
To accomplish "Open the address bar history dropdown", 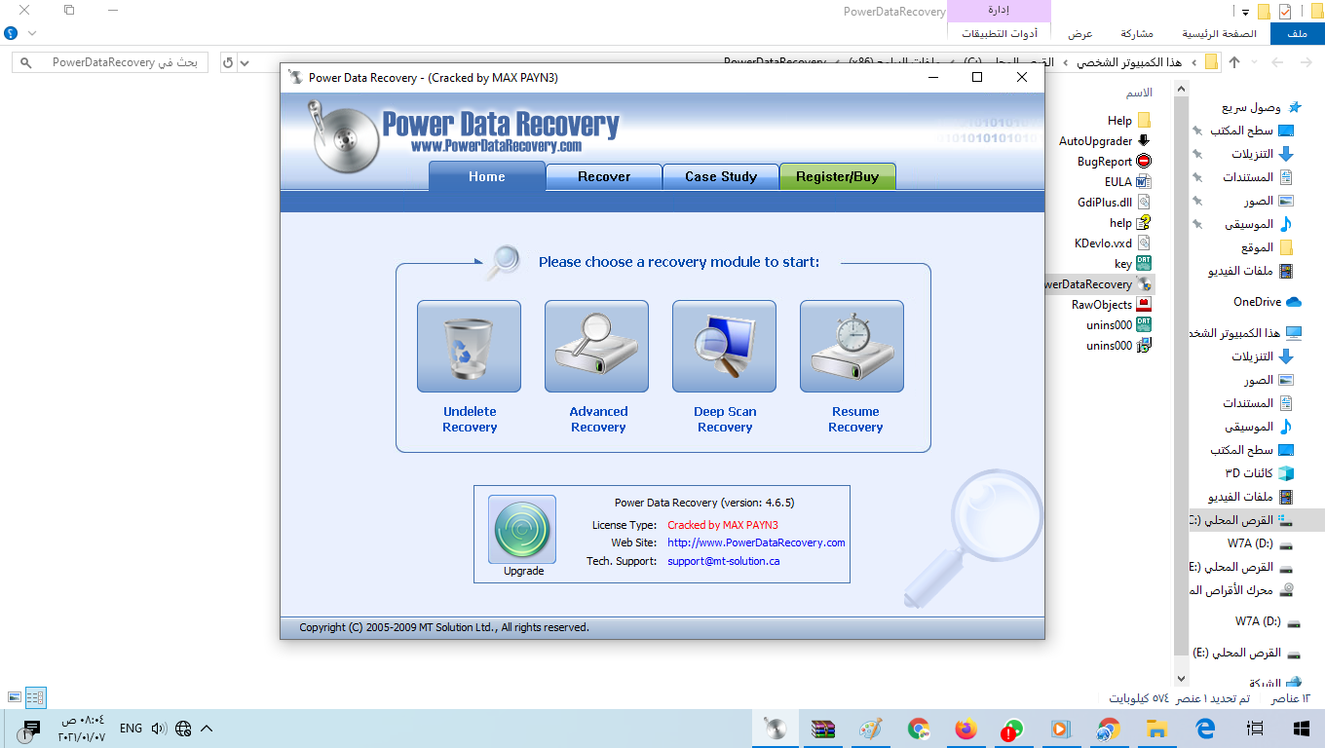I will point(245,62).
